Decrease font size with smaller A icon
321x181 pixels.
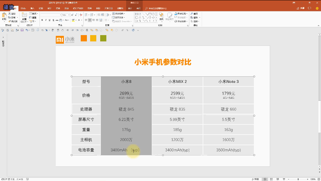click(x=76, y=15)
